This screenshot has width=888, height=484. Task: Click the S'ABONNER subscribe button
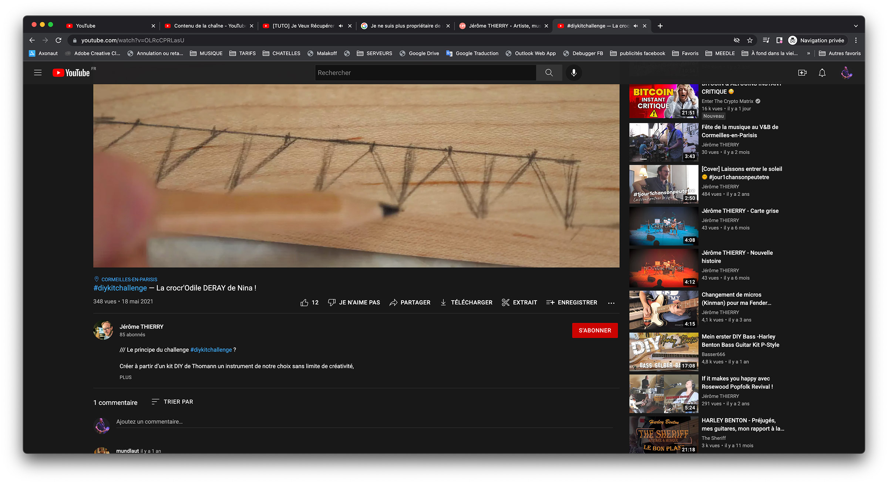(595, 330)
